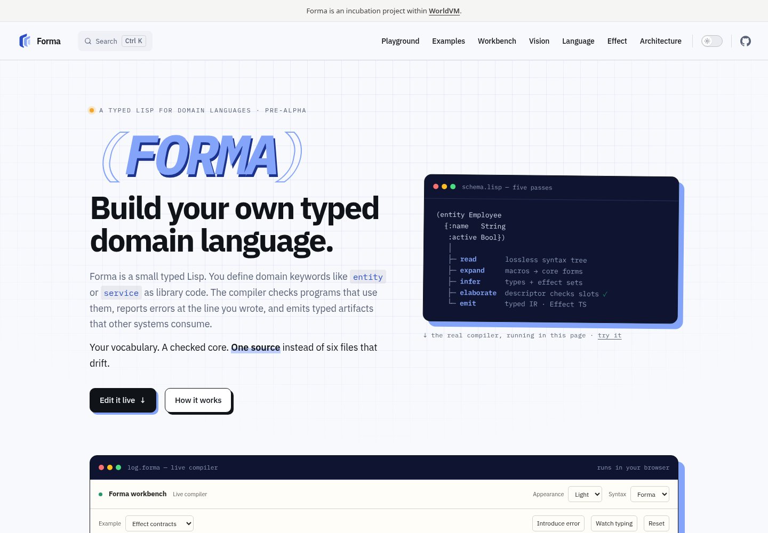Image resolution: width=768 pixels, height=533 pixels.
Task: Click the 'emit' pass label
Action: point(468,303)
